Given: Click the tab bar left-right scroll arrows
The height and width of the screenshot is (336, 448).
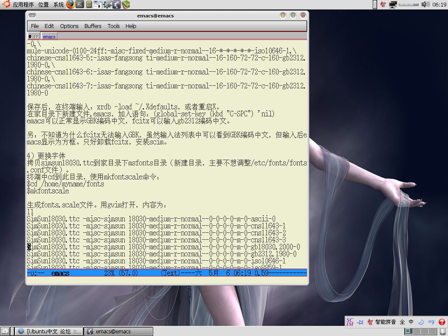Looking at the screenshot, I should [x=36, y=36].
